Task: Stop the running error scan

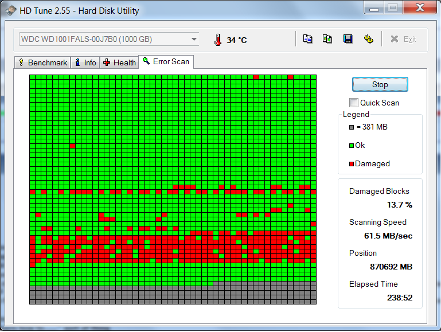Action: tap(380, 84)
